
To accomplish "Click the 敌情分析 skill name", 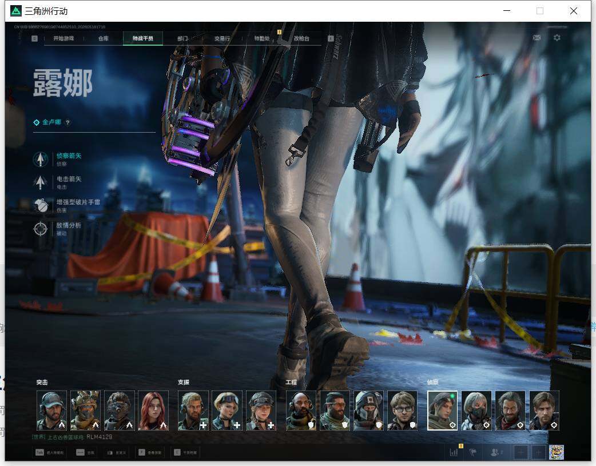I will coord(69,225).
